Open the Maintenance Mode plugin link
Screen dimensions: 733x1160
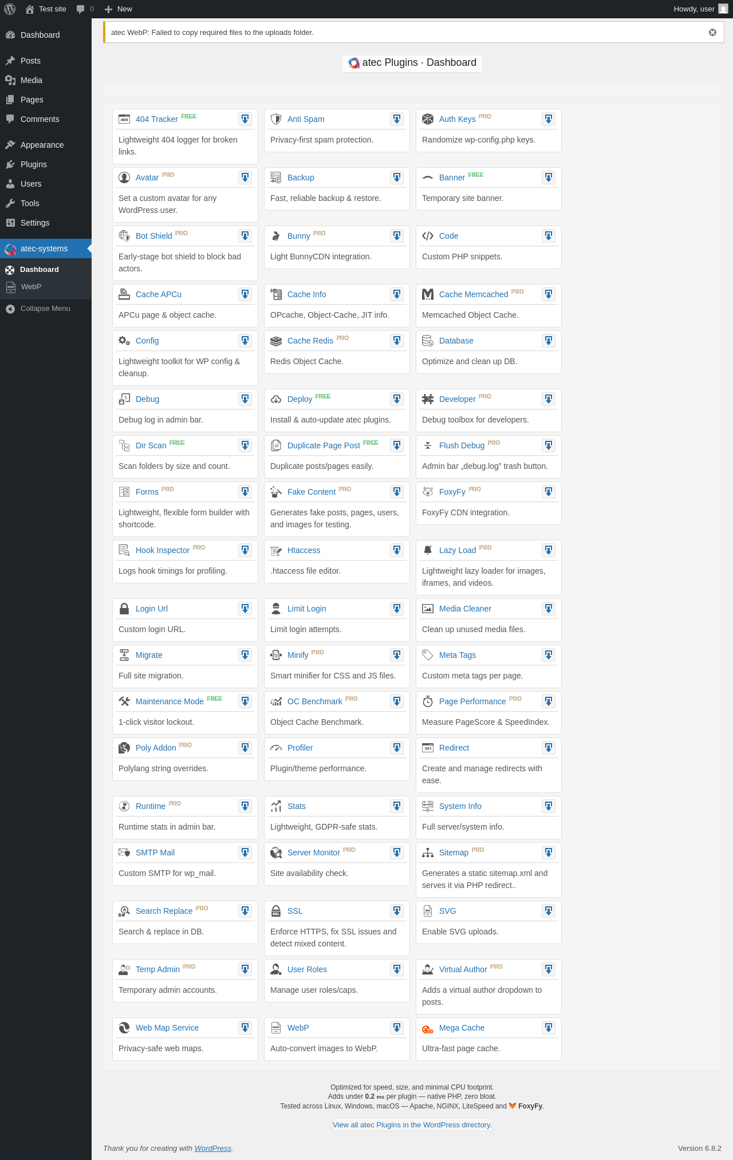pos(170,701)
